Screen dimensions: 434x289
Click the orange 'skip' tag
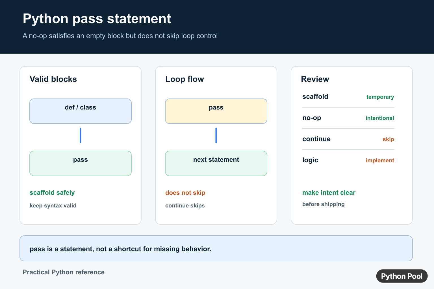(388, 139)
